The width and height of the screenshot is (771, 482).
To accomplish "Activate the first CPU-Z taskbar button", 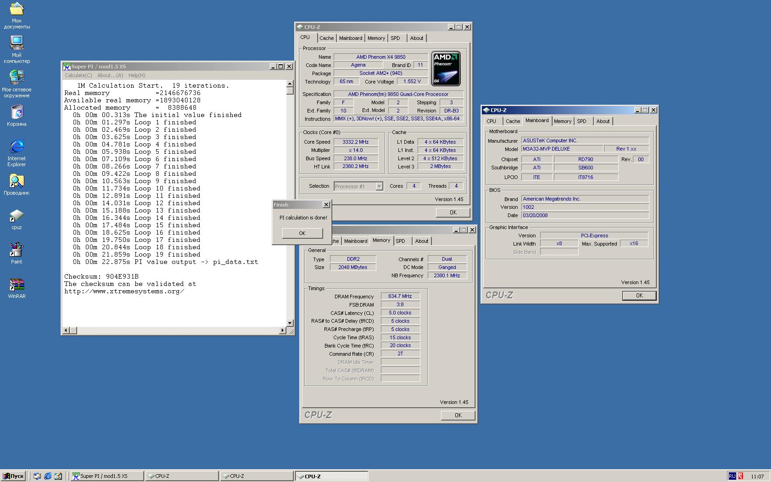I will [x=182, y=476].
